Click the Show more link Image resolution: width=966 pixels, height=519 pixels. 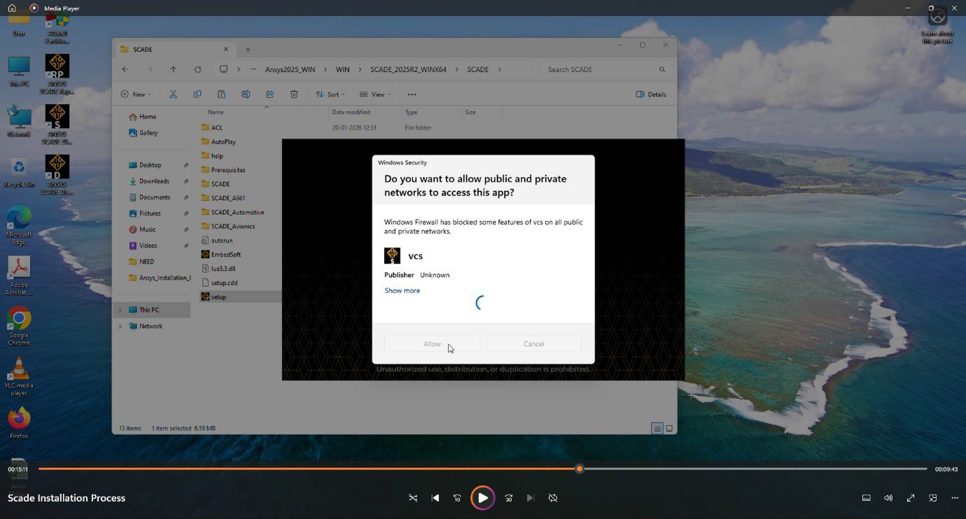[x=402, y=290]
